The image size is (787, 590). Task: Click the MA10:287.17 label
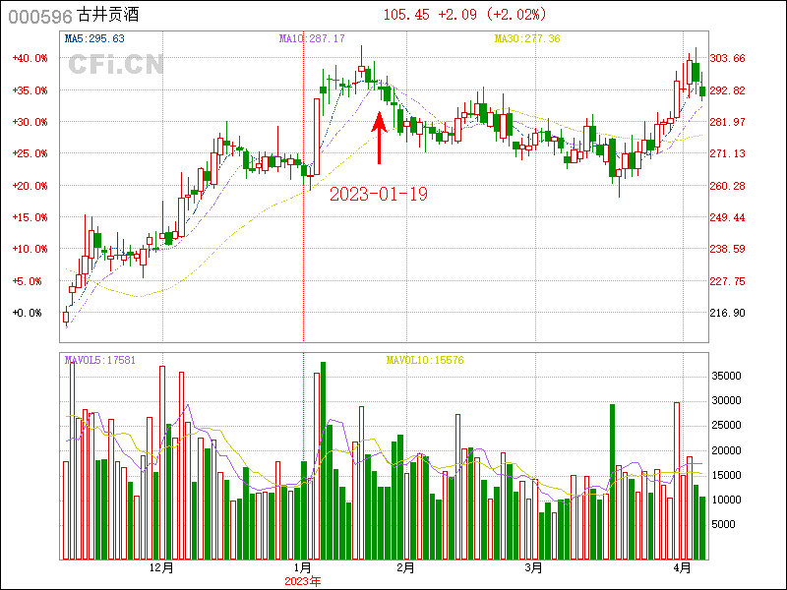click(312, 38)
